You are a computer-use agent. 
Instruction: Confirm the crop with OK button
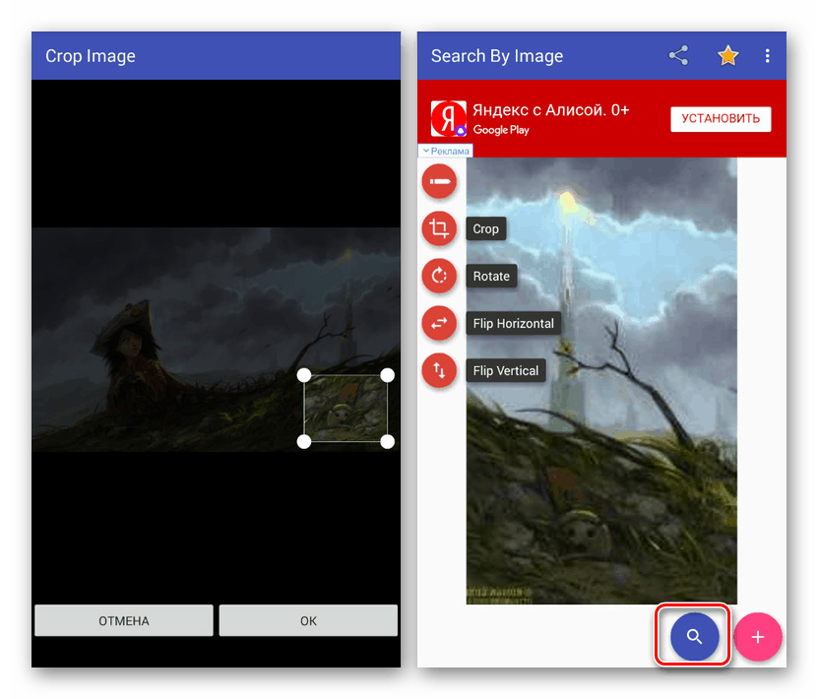point(308,620)
